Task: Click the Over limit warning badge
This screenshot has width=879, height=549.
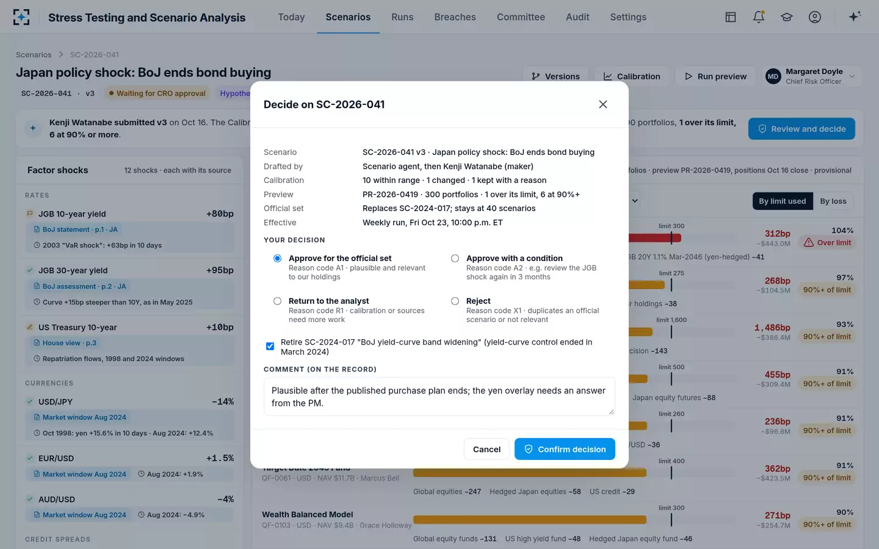Action: (x=827, y=243)
